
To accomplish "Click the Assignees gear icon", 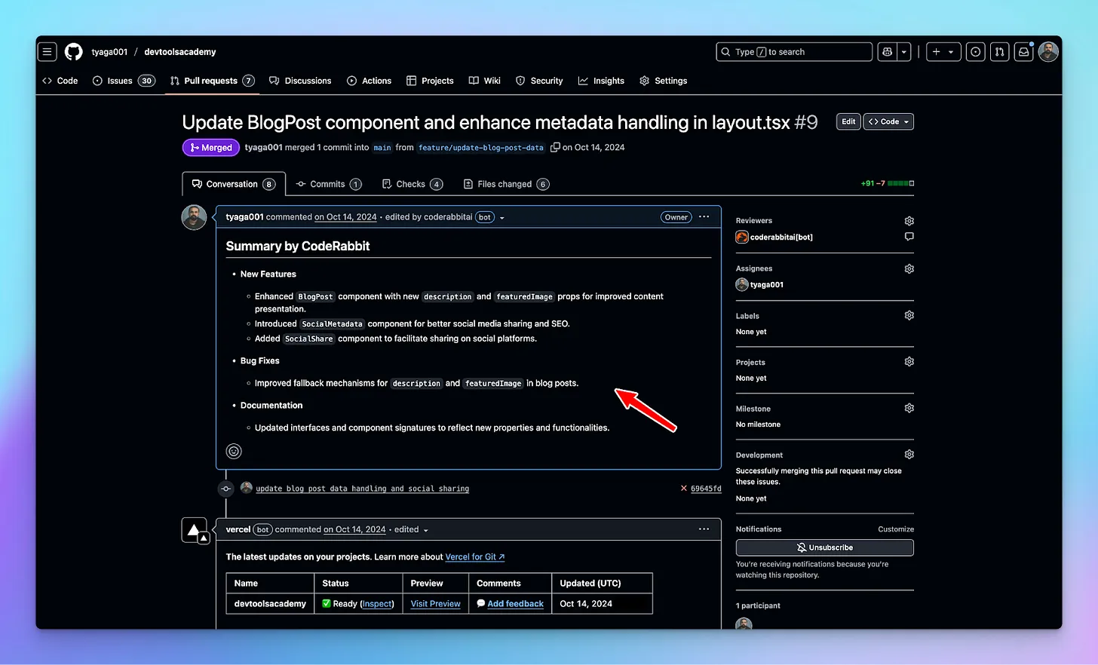I will point(909,269).
